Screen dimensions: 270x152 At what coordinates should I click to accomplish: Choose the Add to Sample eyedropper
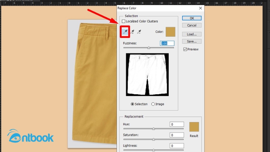coord(132,32)
